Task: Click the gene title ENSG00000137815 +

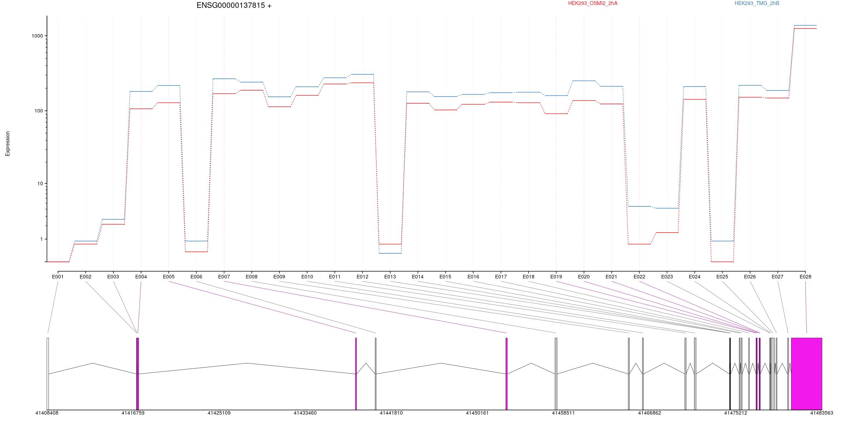Action: [x=234, y=5]
